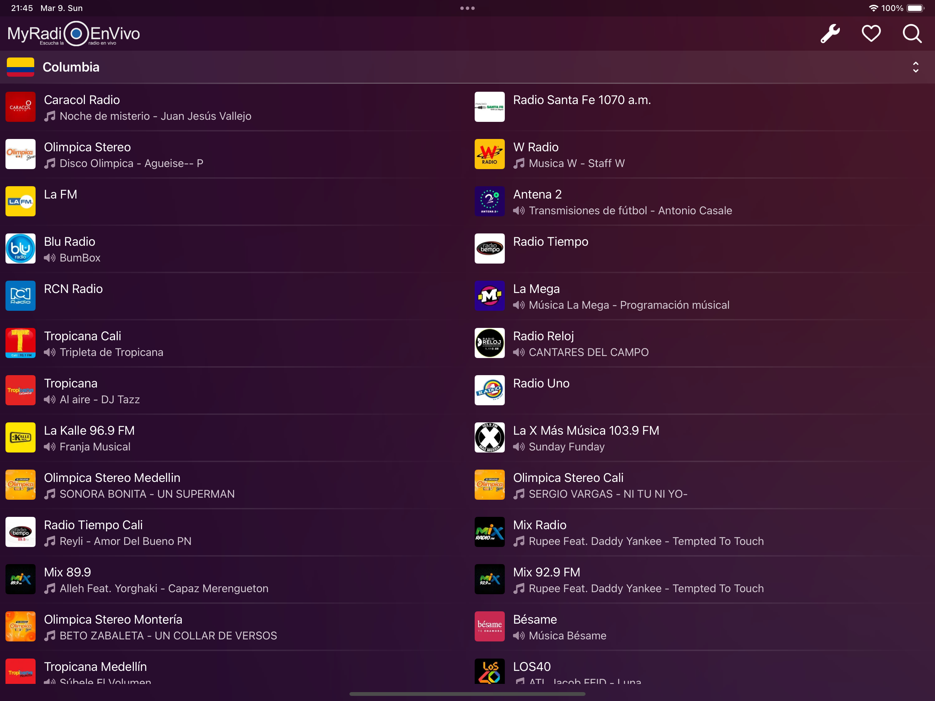The image size is (935, 701).
Task: Select Radio Santa Fe 1070 a.m. name
Action: click(x=582, y=100)
